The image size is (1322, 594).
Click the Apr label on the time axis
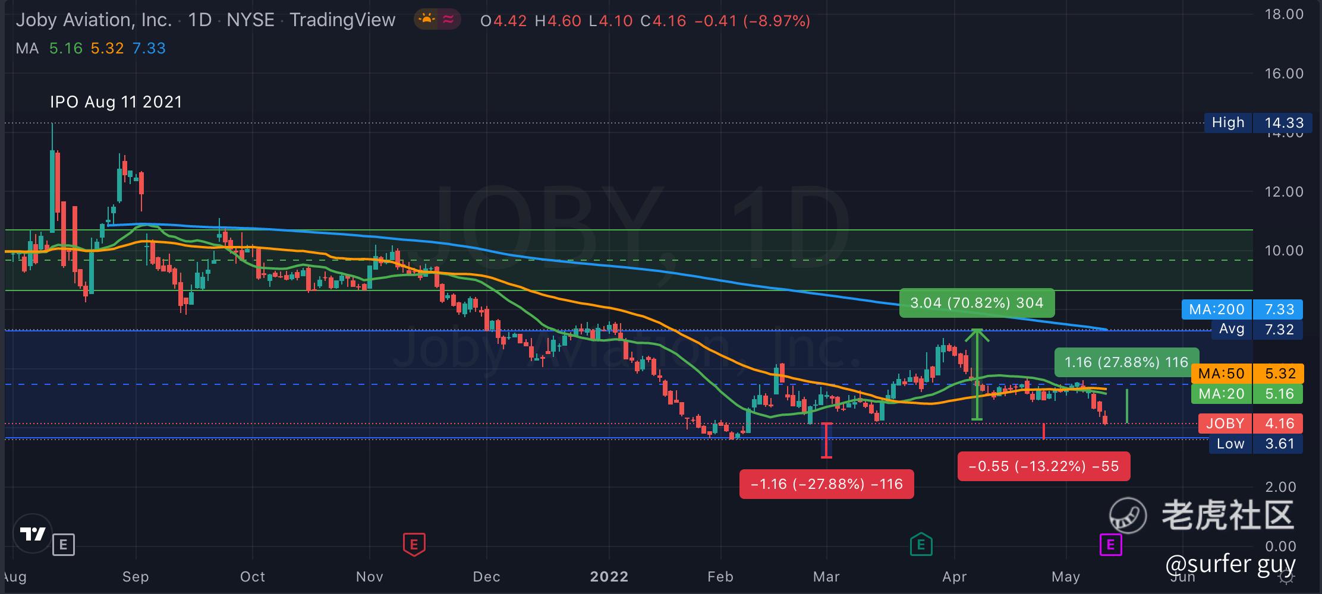click(x=955, y=577)
